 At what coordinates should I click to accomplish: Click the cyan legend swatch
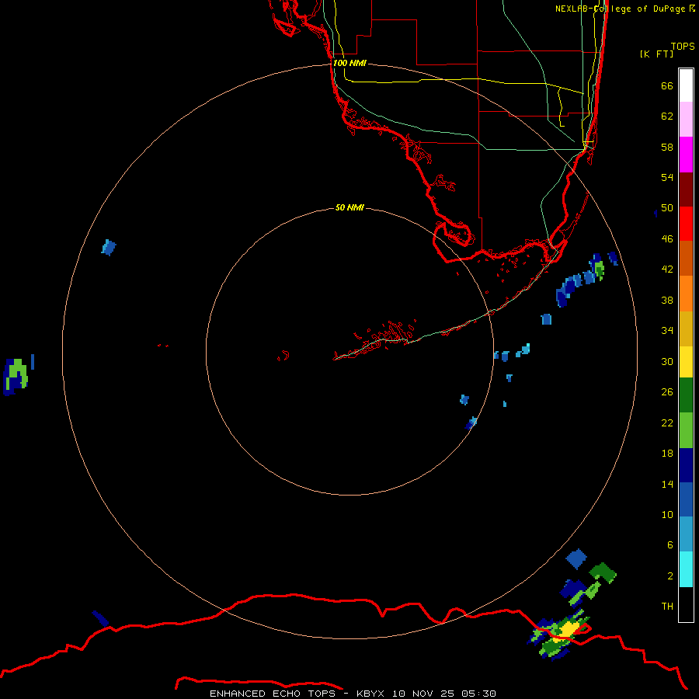pos(686,569)
